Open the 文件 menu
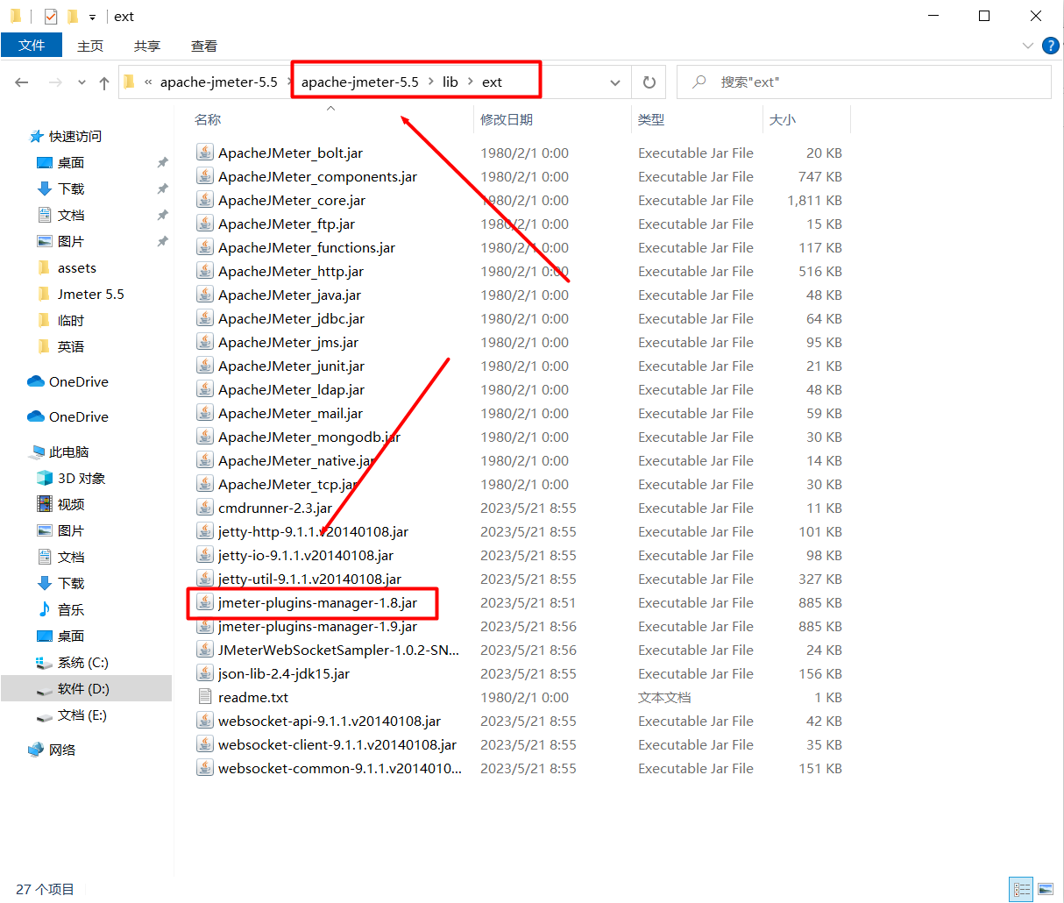 [x=32, y=46]
